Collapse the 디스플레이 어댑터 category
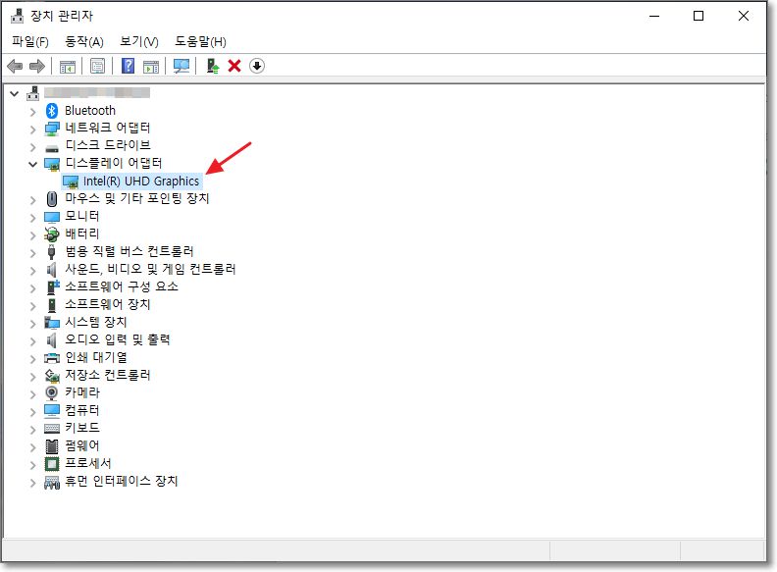Image resolution: width=777 pixels, height=572 pixels. coord(32,164)
